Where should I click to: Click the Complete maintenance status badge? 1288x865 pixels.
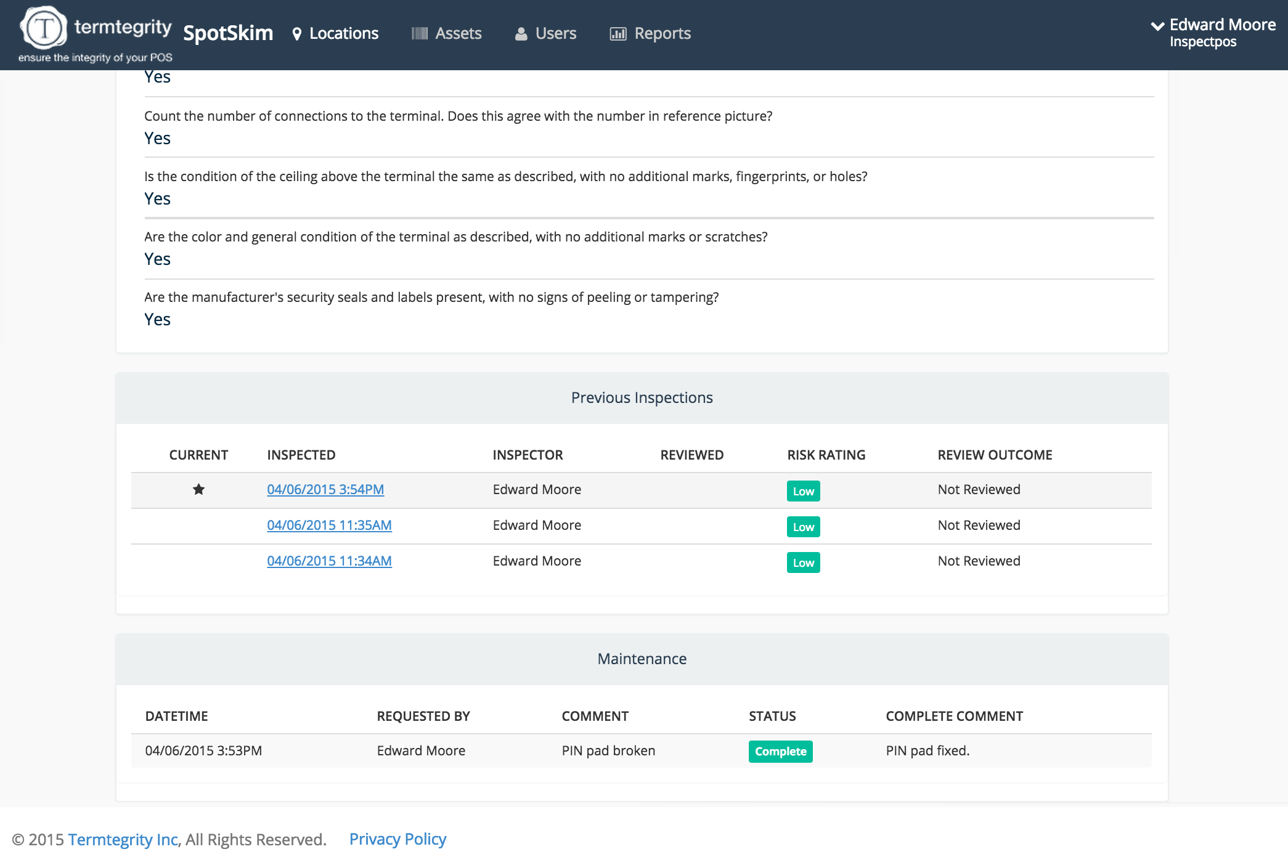[x=780, y=751]
